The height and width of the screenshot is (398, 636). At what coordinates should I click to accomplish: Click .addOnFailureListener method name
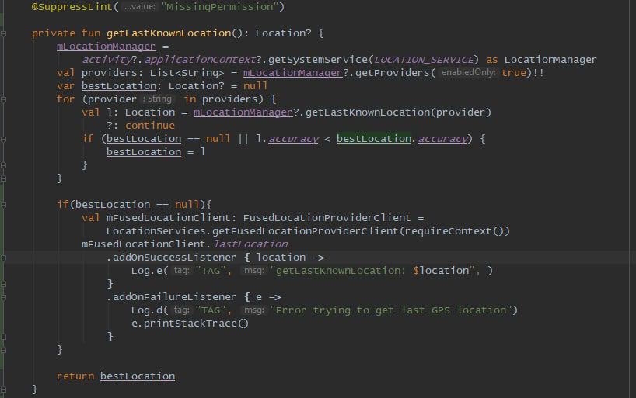172,297
